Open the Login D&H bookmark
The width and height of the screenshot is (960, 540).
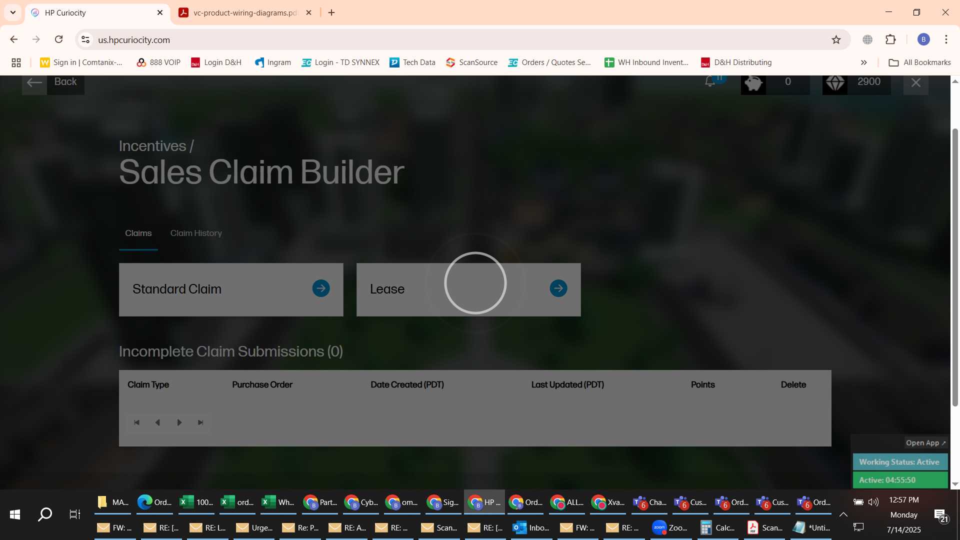216,62
